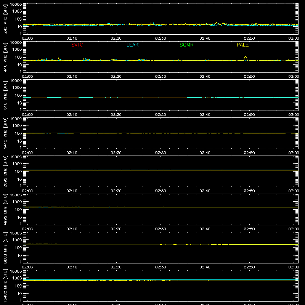
Task: Click 02:20 tick label under 245 MHz plot
Action: click(116, 39)
